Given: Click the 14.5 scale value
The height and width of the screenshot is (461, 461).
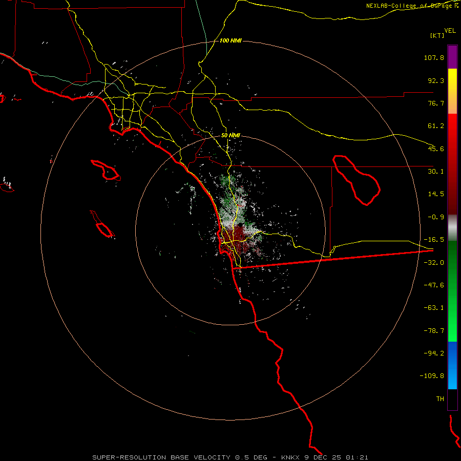Looking at the screenshot, I should point(436,194).
